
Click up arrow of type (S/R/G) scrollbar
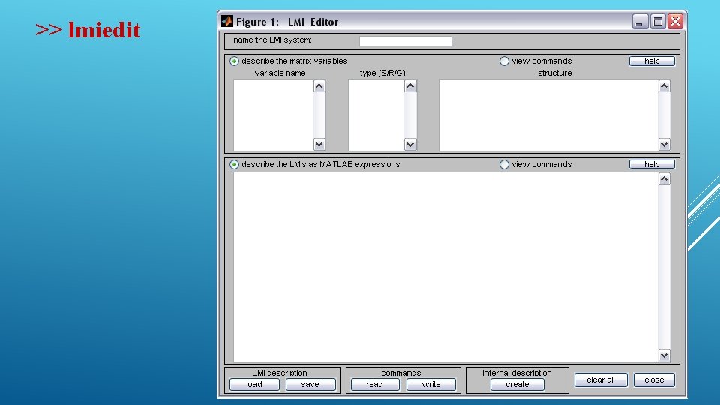[410, 86]
